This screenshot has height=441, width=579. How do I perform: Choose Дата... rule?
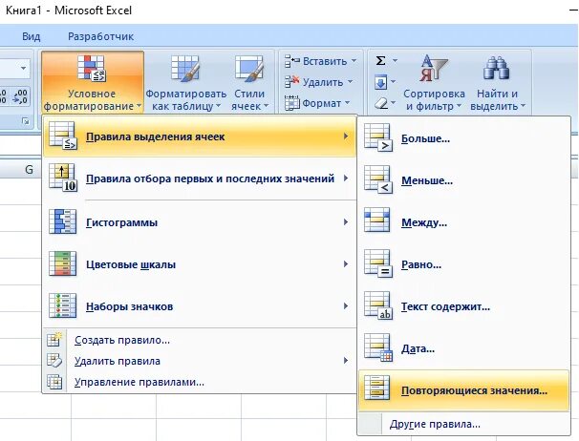464,348
